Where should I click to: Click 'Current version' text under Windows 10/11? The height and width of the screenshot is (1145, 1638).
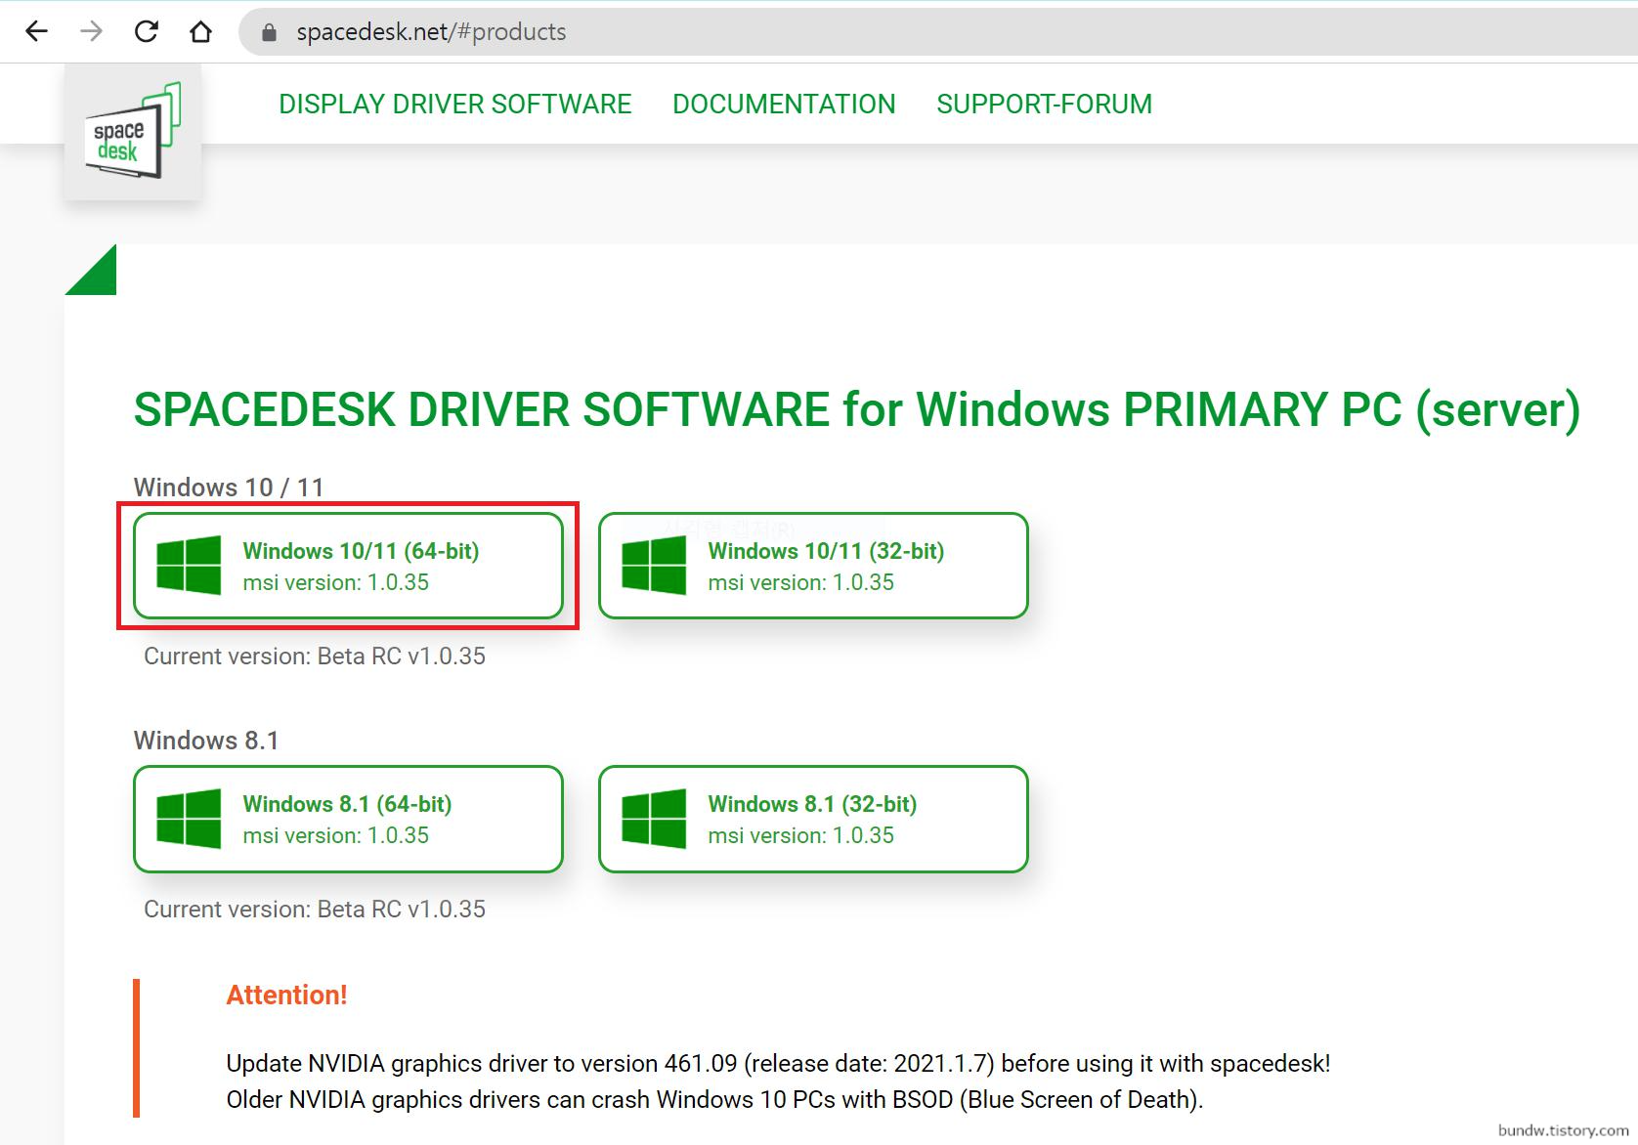point(315,657)
